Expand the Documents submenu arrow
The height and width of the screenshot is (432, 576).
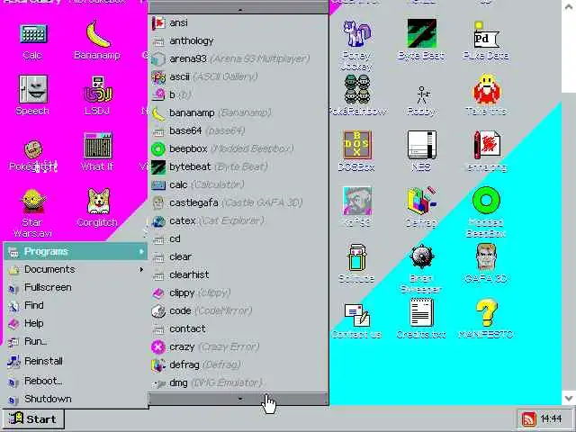[141, 270]
